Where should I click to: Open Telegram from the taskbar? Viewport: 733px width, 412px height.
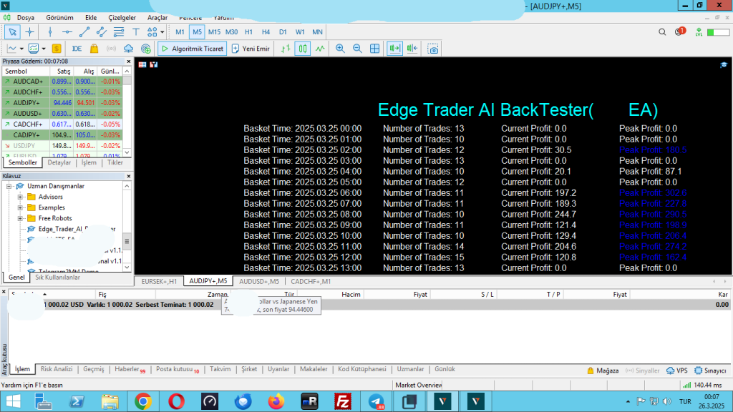pyautogui.click(x=377, y=401)
